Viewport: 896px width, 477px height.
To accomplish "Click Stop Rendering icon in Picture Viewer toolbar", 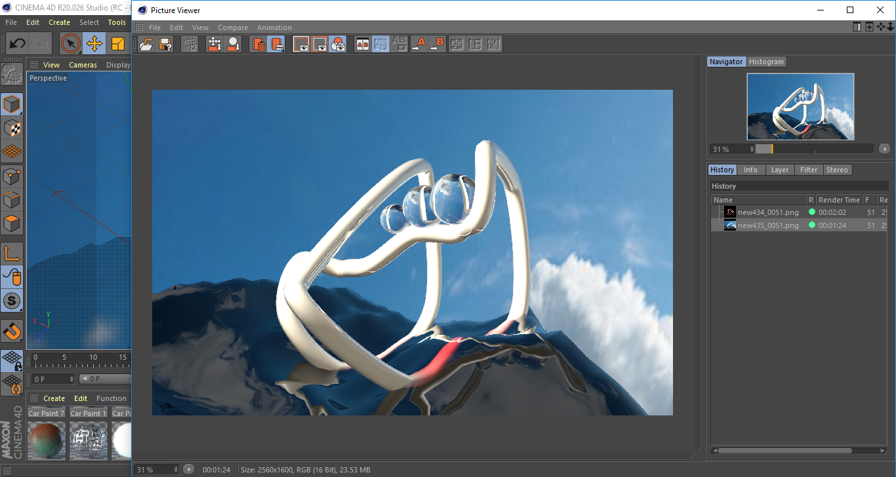I will (190, 44).
